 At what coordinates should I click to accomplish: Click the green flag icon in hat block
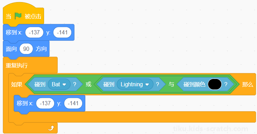pos(18,16)
